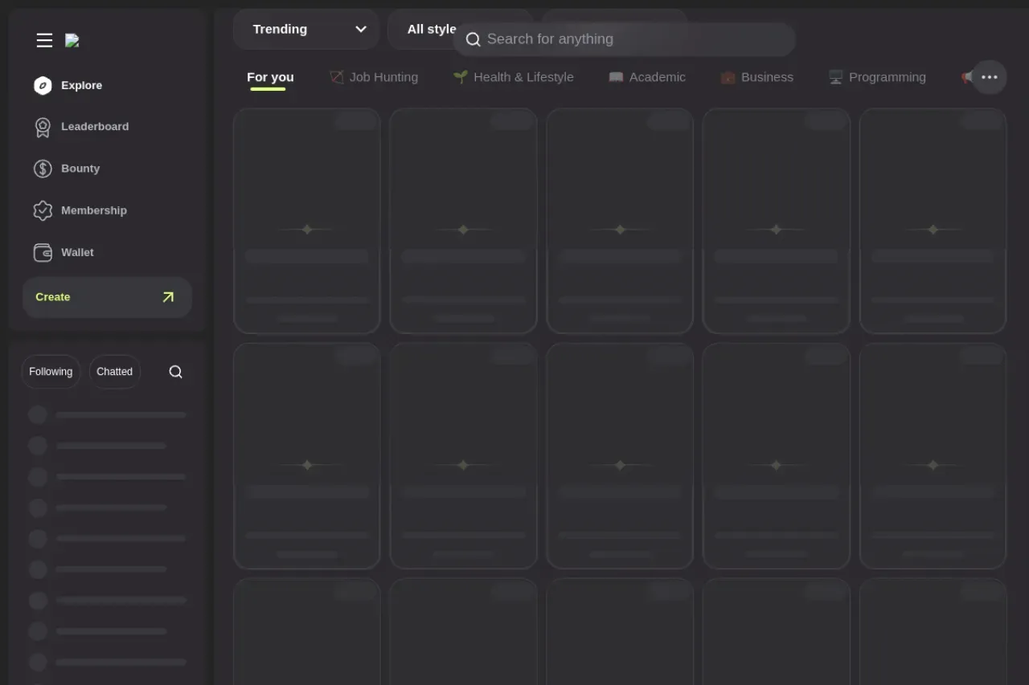This screenshot has width=1029, height=685.
Task: Click the search icon beside Chatted
Action: pos(175,372)
